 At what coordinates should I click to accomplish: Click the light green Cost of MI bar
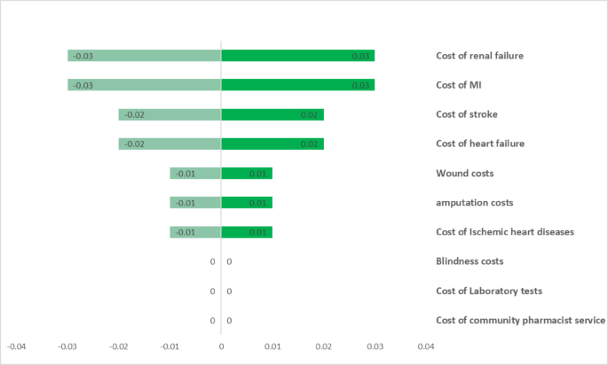point(145,85)
